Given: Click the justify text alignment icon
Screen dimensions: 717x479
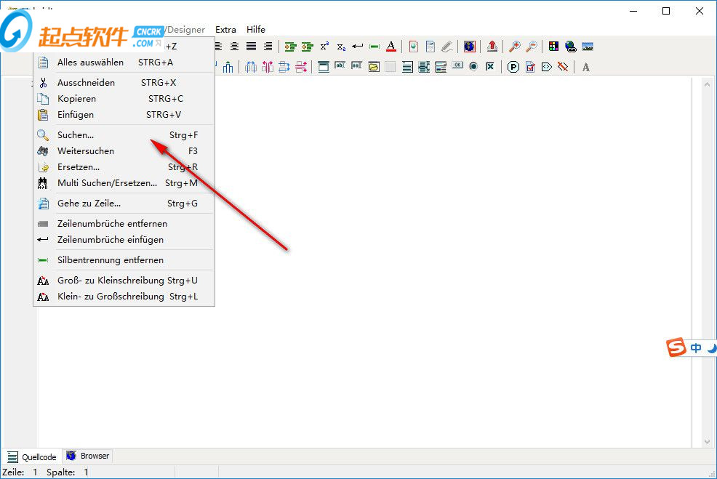Looking at the screenshot, I should pos(251,47).
